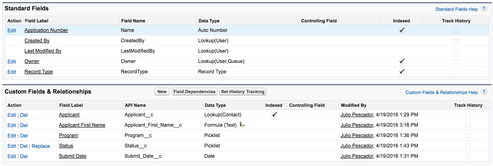Delete the Status custom field
The width and height of the screenshot is (493, 166).
coord(24,146)
